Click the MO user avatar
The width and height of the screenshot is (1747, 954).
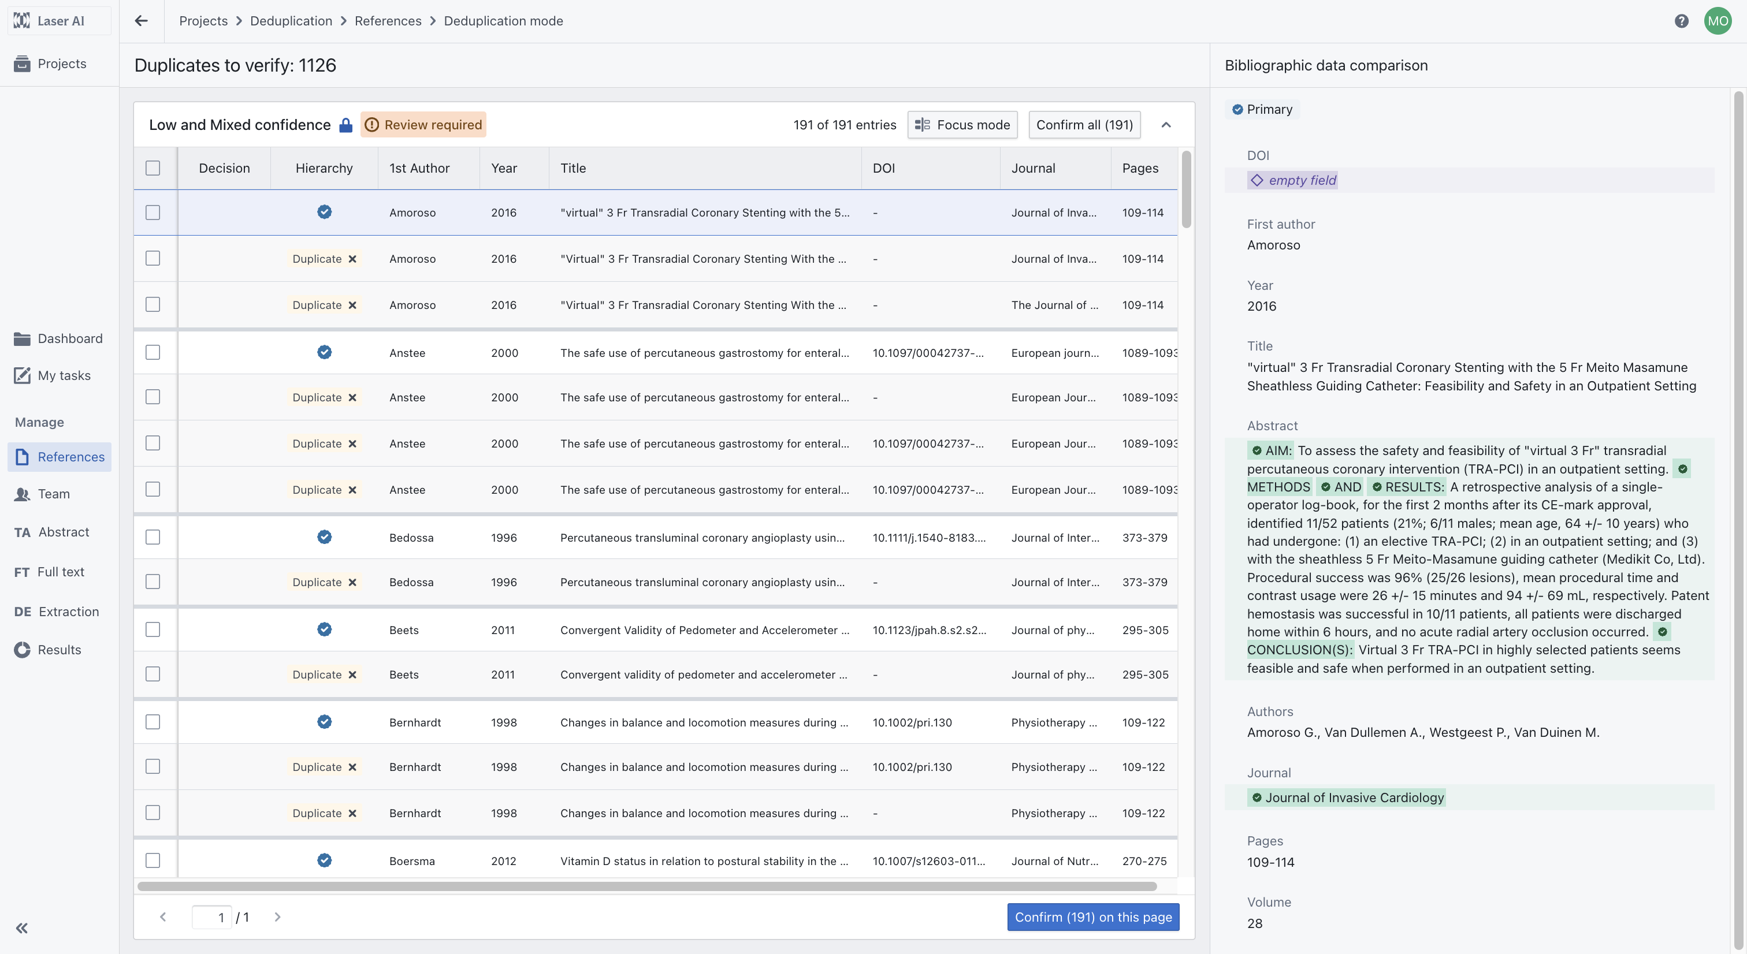point(1717,21)
